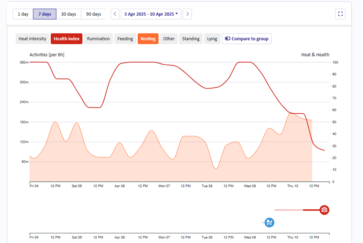The height and width of the screenshot is (243, 363).
Task: Show the 90 days view
Action: pos(93,14)
